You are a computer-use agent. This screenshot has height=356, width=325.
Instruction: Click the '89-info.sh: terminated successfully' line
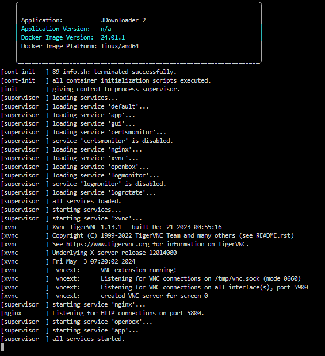pyautogui.click(x=89, y=72)
